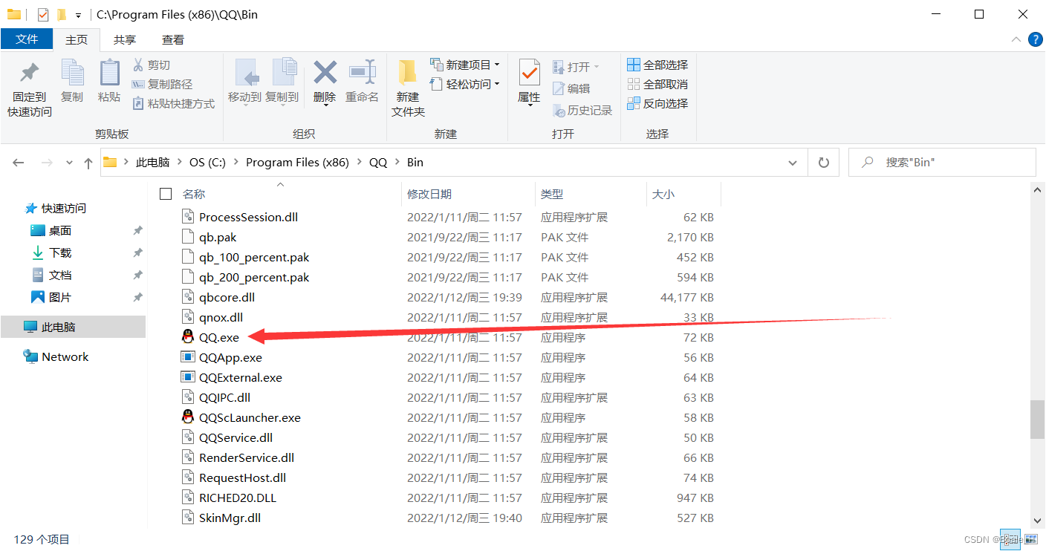Screen dimensions: 1046x551
Task: Open the Easy access dropdown
Action: [465, 85]
